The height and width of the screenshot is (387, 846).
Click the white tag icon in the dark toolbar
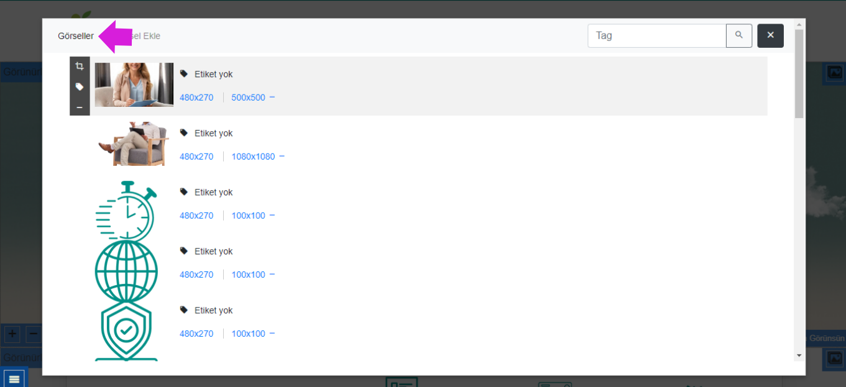[80, 87]
